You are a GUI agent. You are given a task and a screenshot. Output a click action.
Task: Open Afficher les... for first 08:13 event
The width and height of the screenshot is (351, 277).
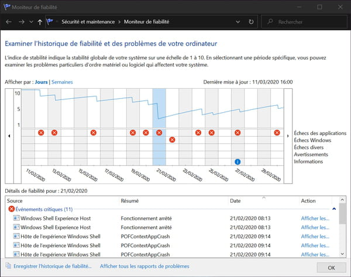[x=315, y=219]
